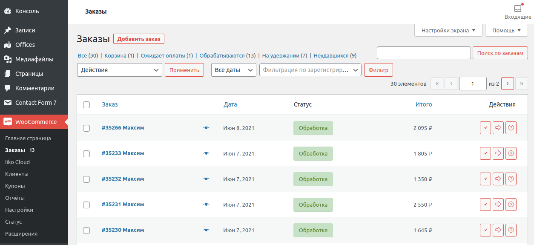Click question mark action for order #35233

(x=511, y=153)
